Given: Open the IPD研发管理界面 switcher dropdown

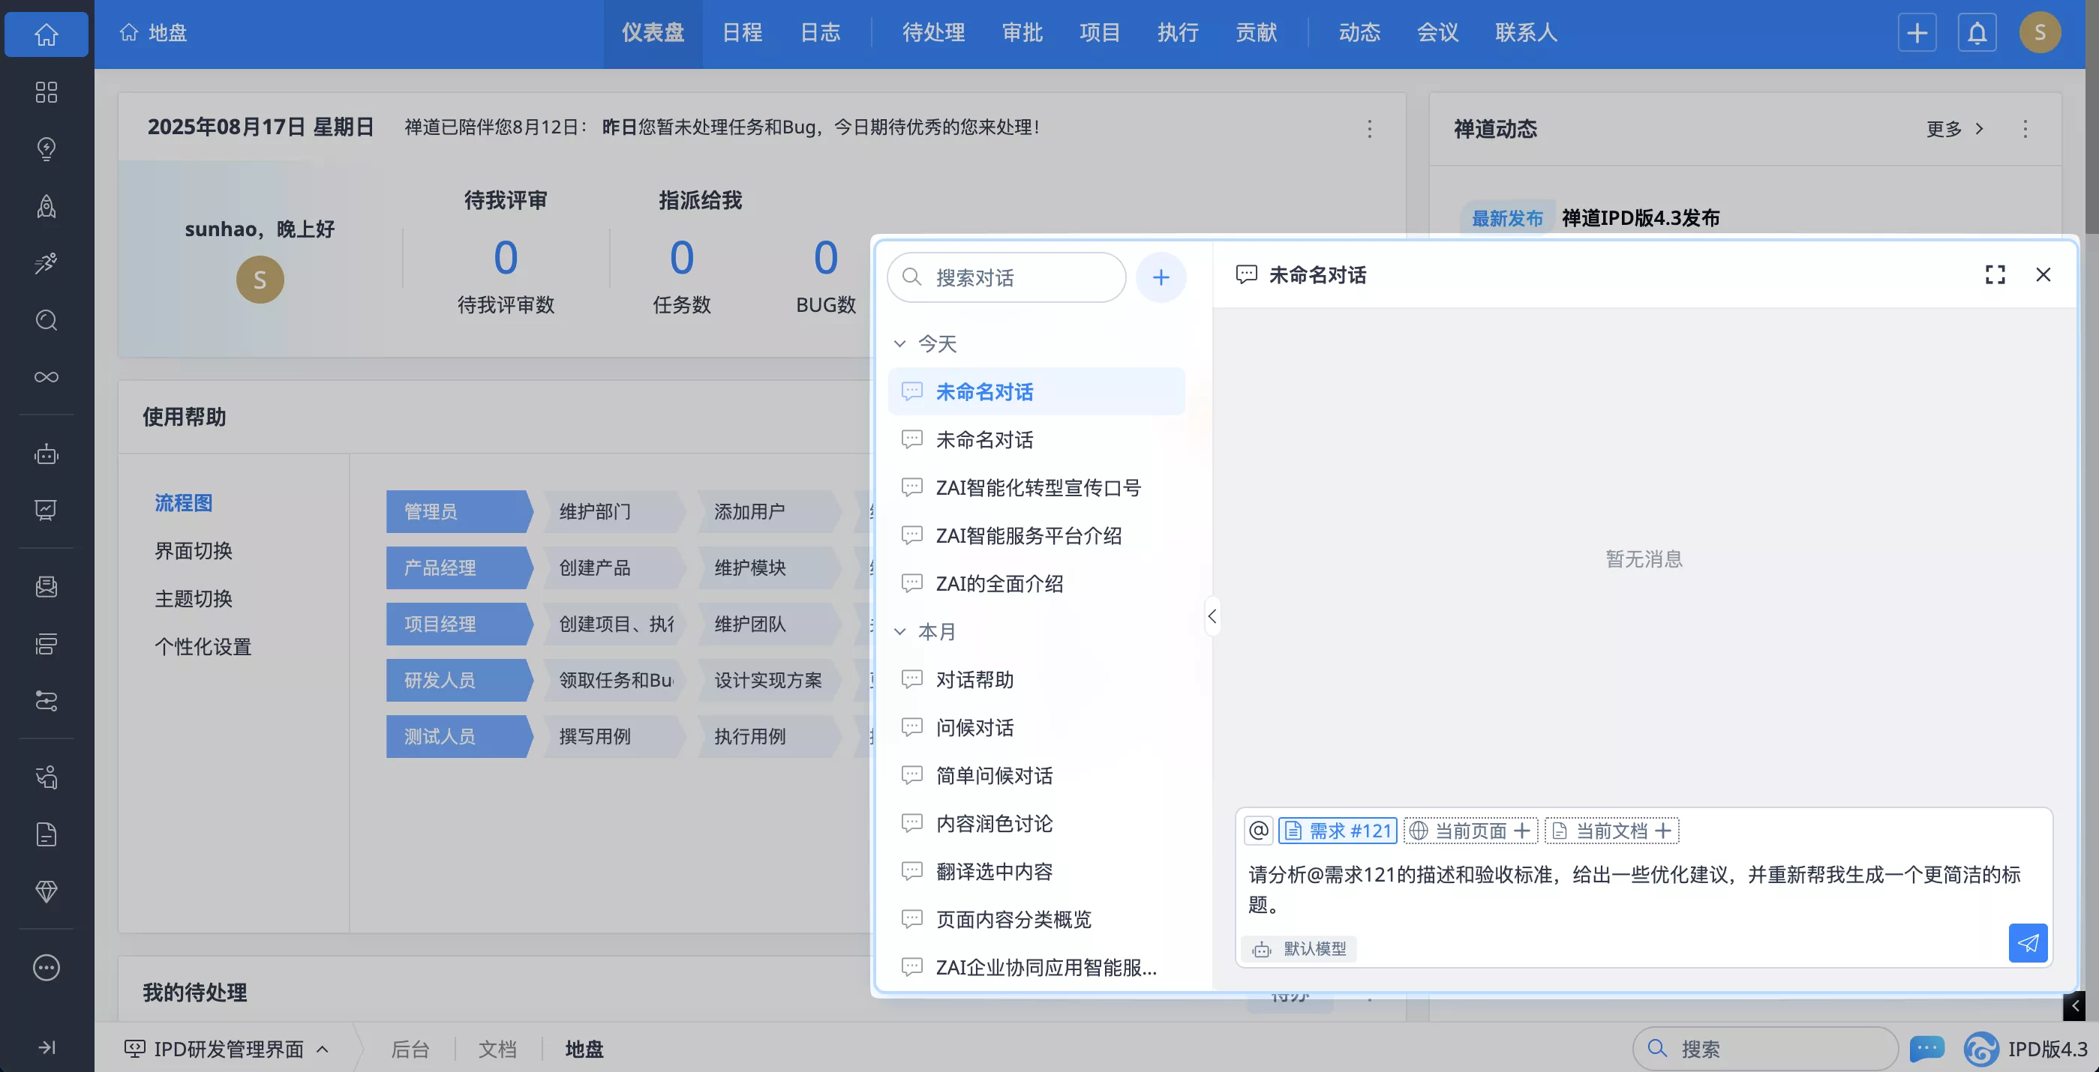Looking at the screenshot, I should tap(227, 1049).
